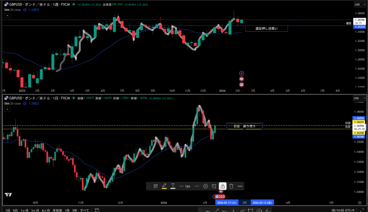Click the TradingView logo on daily chart
This screenshot has width=368, height=212.
coord(8,195)
